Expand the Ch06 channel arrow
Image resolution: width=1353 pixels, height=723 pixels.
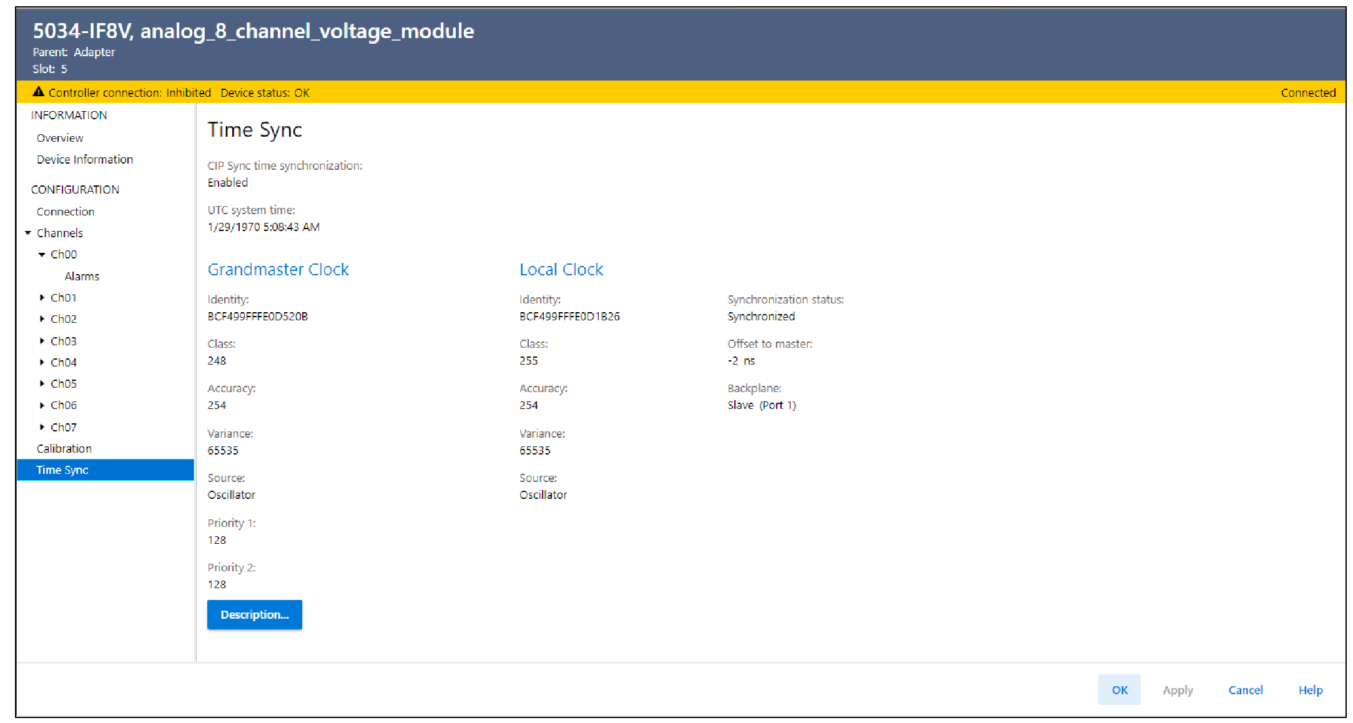42,405
